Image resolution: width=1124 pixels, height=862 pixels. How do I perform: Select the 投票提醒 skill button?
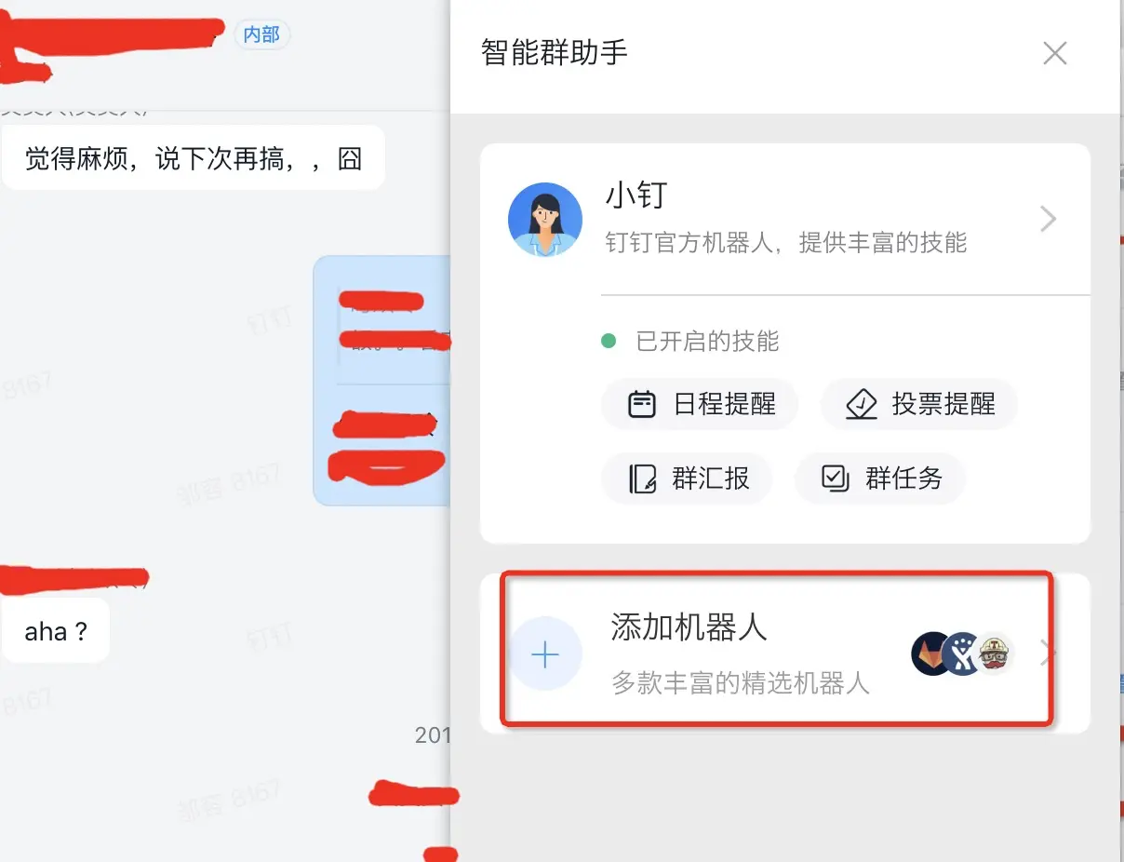919,405
